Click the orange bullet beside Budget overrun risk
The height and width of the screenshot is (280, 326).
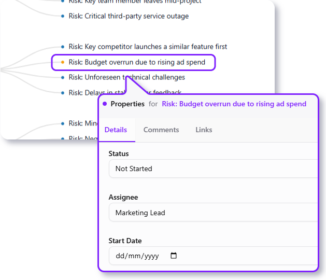click(63, 62)
